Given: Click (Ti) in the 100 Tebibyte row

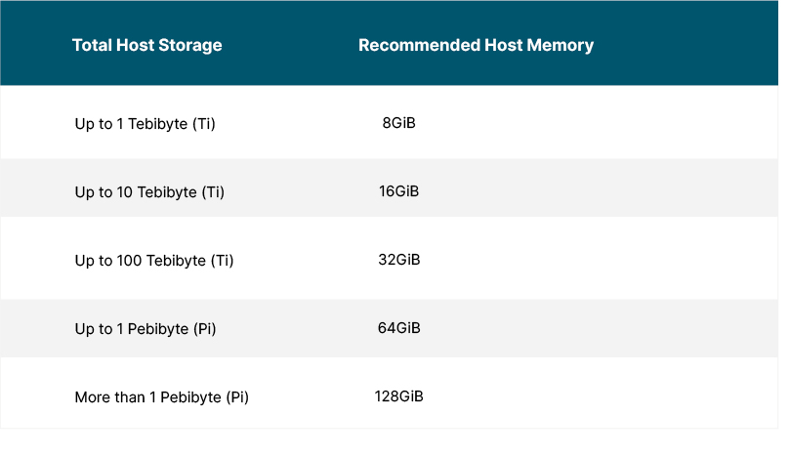Looking at the screenshot, I should (223, 261).
